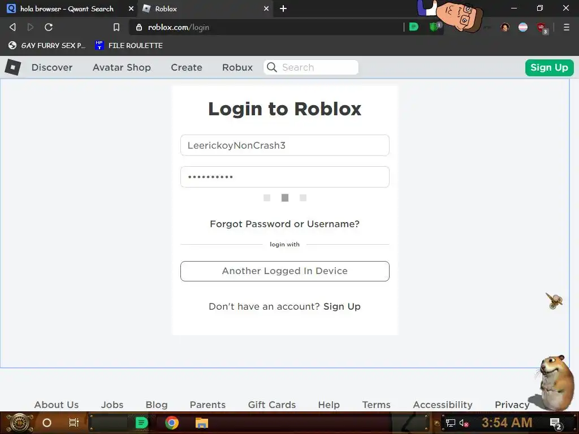Open the uBlock Origin extension icon

[x=542, y=28]
